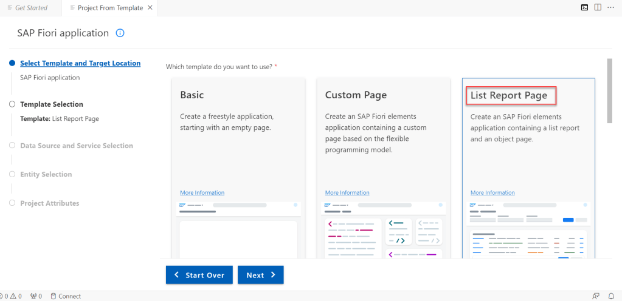Click the split editor icon

598,8
